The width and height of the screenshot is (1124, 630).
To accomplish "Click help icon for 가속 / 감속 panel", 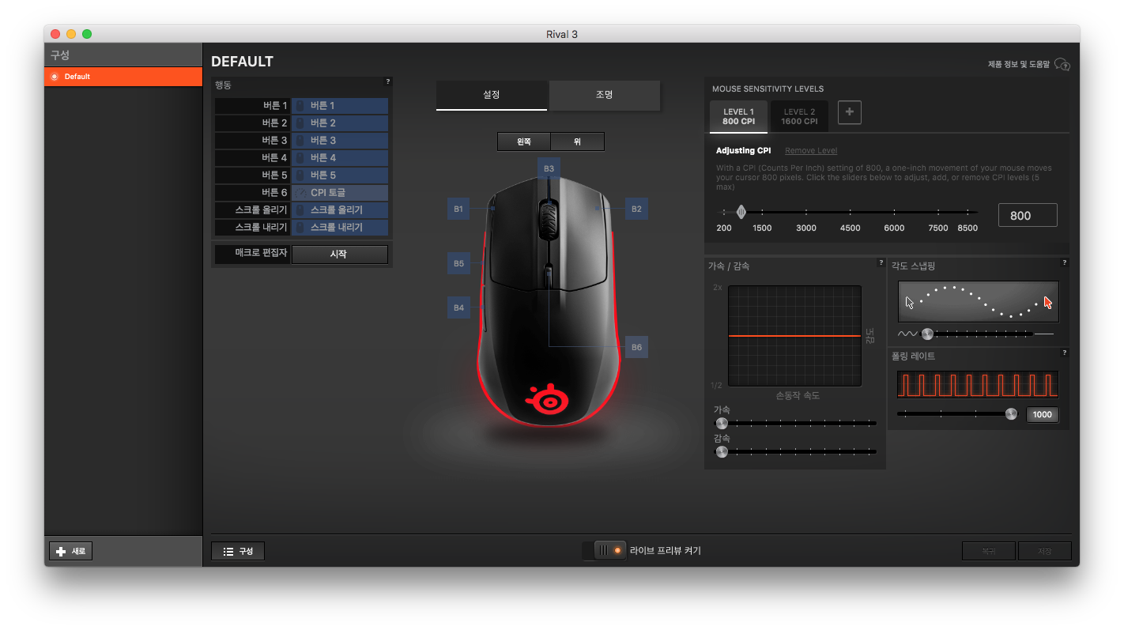I will tap(881, 263).
